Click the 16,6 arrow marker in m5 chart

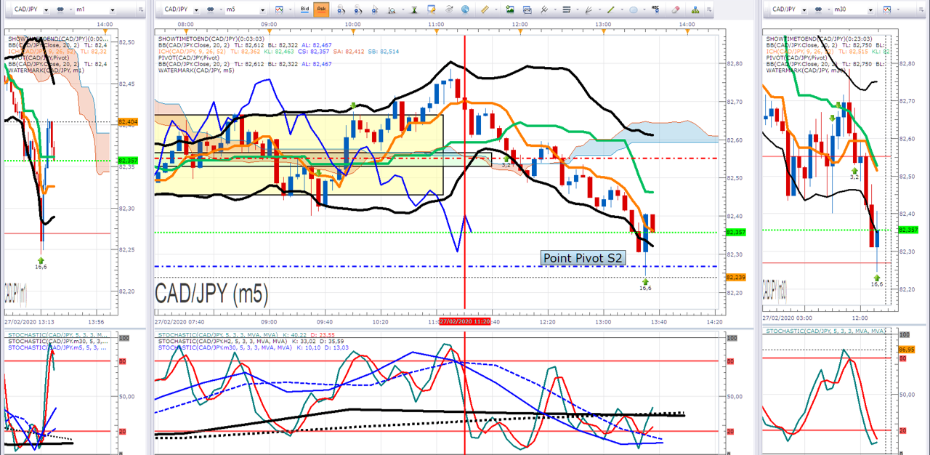coord(645,283)
